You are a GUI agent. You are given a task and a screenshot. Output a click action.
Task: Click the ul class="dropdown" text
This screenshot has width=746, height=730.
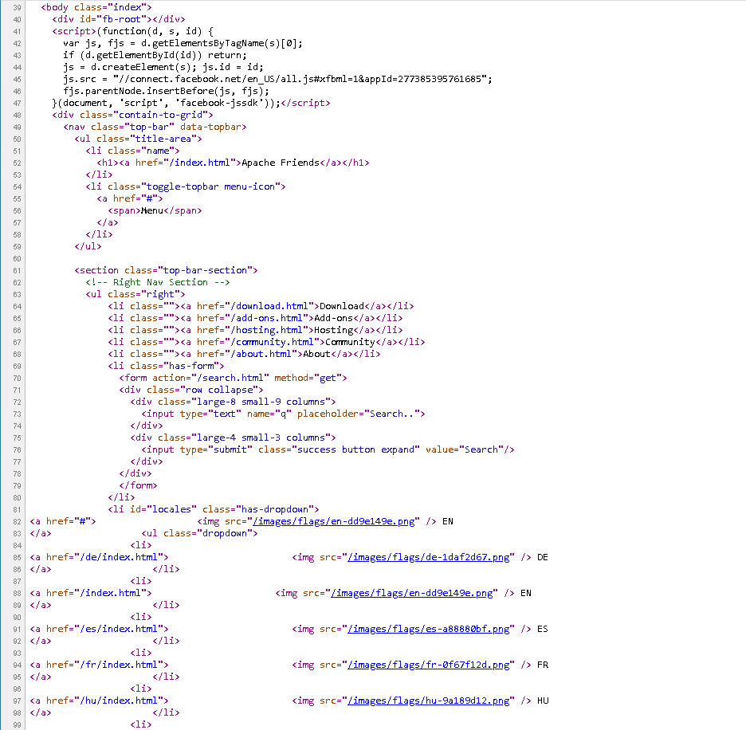199,533
